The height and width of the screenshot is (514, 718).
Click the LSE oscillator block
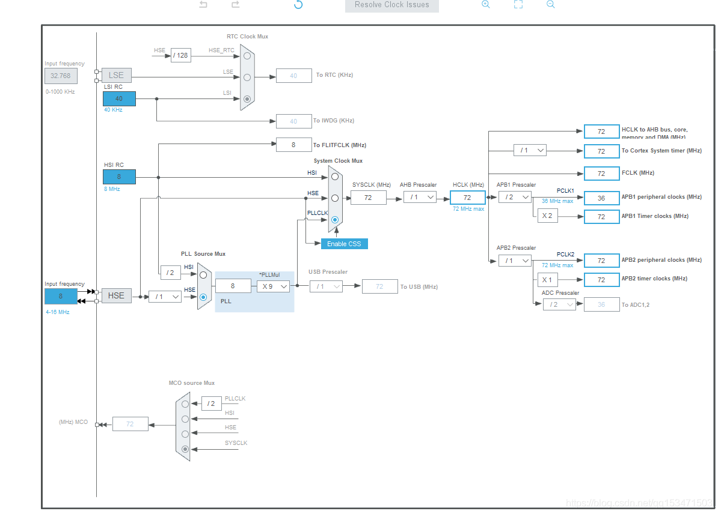coord(116,75)
